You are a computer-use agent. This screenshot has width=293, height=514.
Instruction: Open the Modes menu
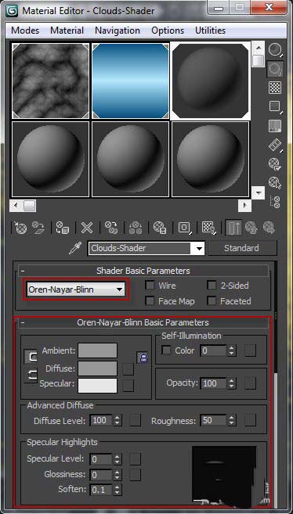25,31
